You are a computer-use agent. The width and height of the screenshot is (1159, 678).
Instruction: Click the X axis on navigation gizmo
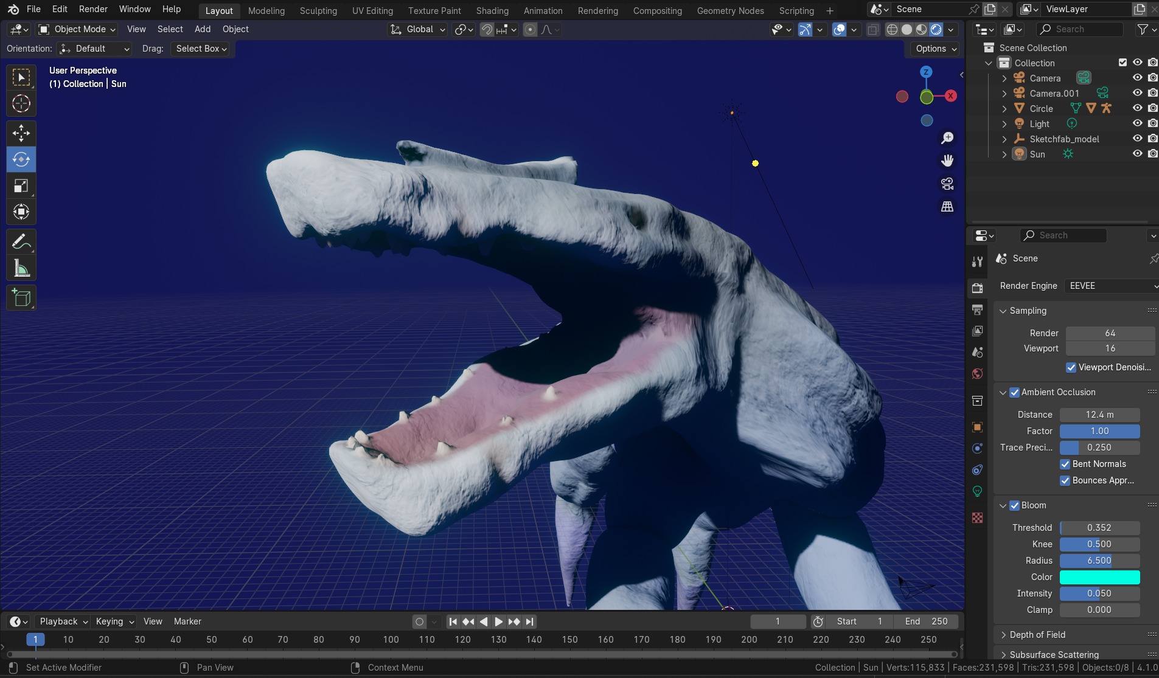(950, 96)
